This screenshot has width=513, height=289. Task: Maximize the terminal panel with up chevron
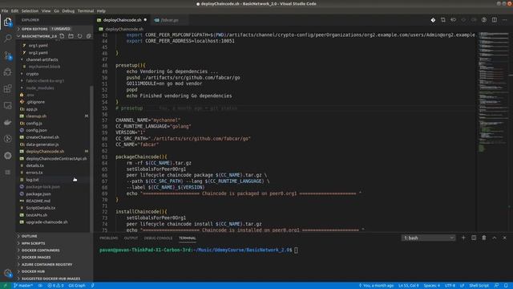pyautogui.click(x=495, y=238)
